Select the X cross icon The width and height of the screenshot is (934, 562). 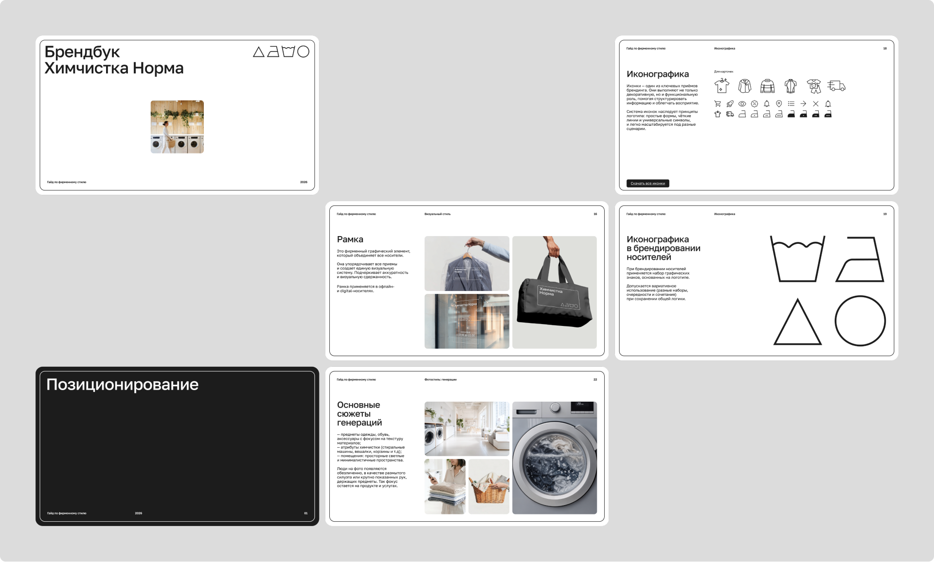click(816, 104)
